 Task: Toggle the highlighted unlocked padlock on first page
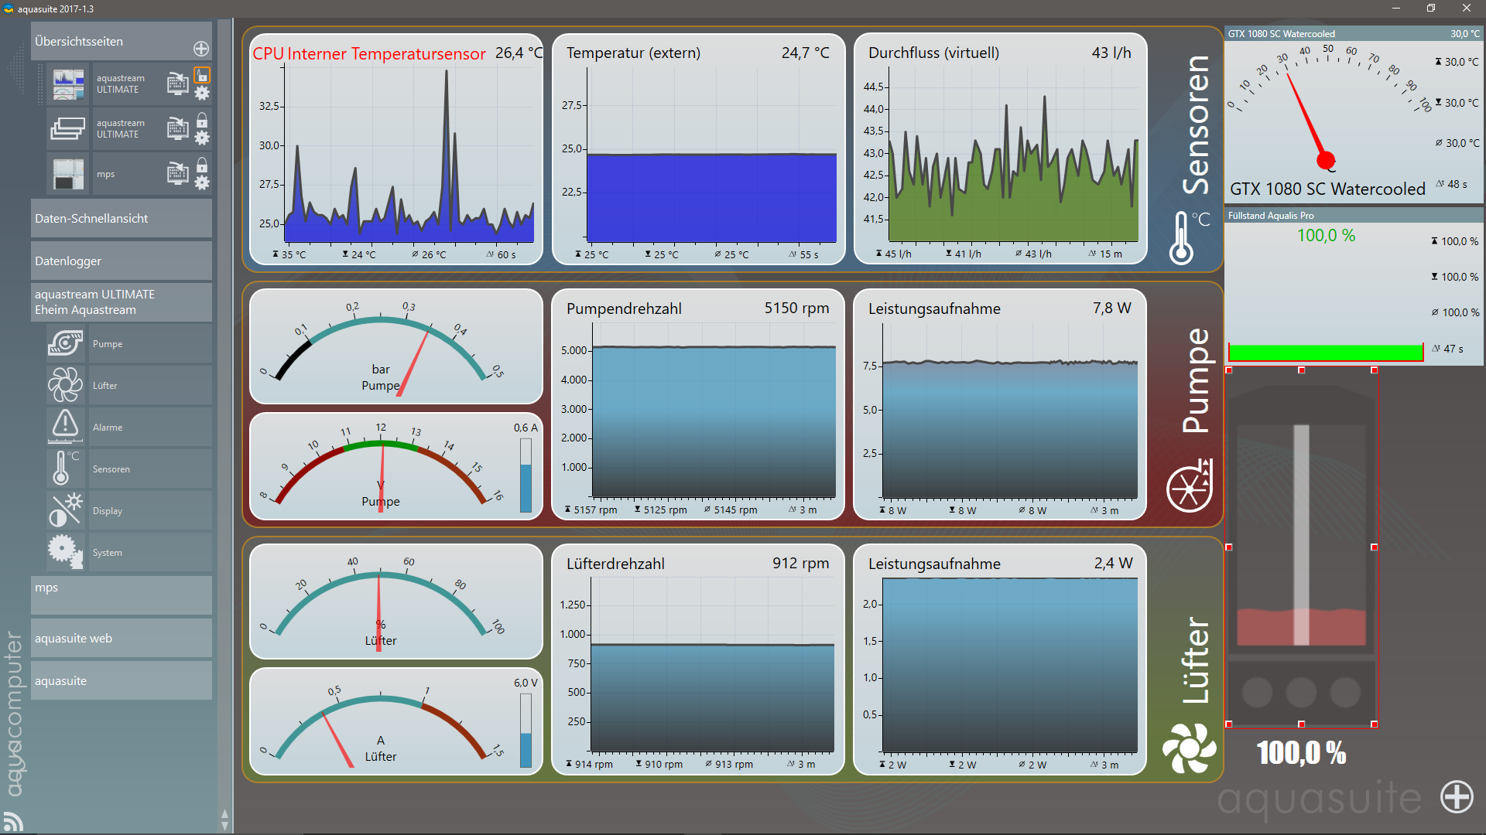pyautogui.click(x=202, y=75)
